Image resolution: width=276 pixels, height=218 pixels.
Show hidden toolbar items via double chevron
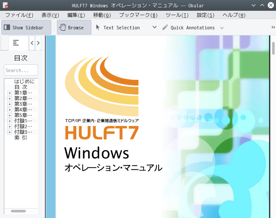[273, 27]
